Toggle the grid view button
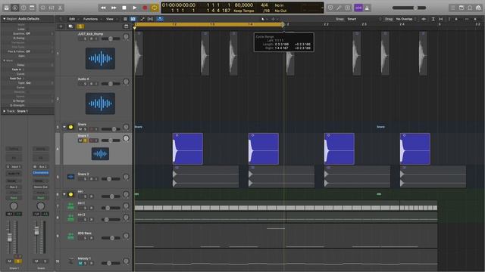The image size is (485, 272). pos(133,19)
